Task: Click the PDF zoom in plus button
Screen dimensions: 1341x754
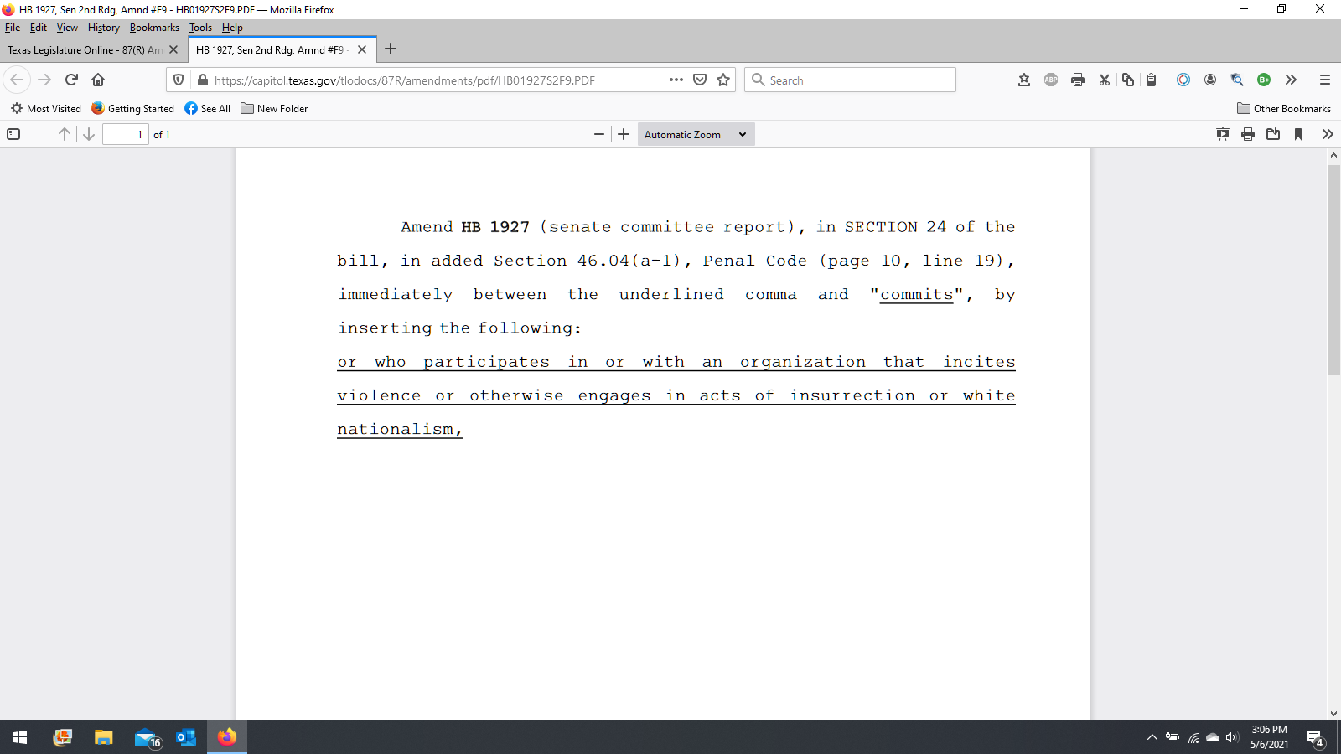Action: point(624,134)
